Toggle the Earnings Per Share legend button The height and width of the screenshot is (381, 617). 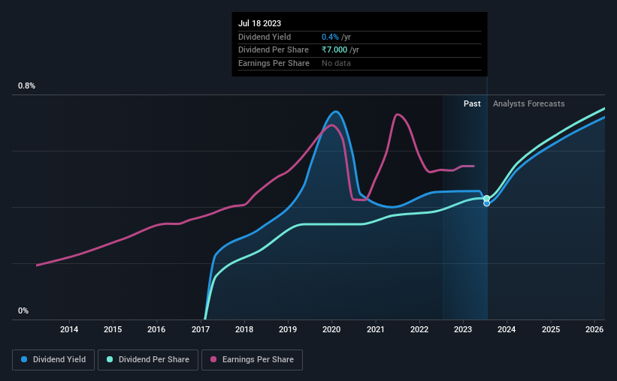[252, 360]
